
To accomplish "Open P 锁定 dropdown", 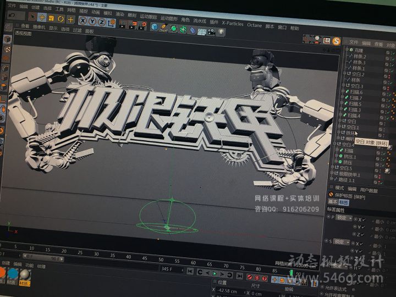I will point(344,218).
